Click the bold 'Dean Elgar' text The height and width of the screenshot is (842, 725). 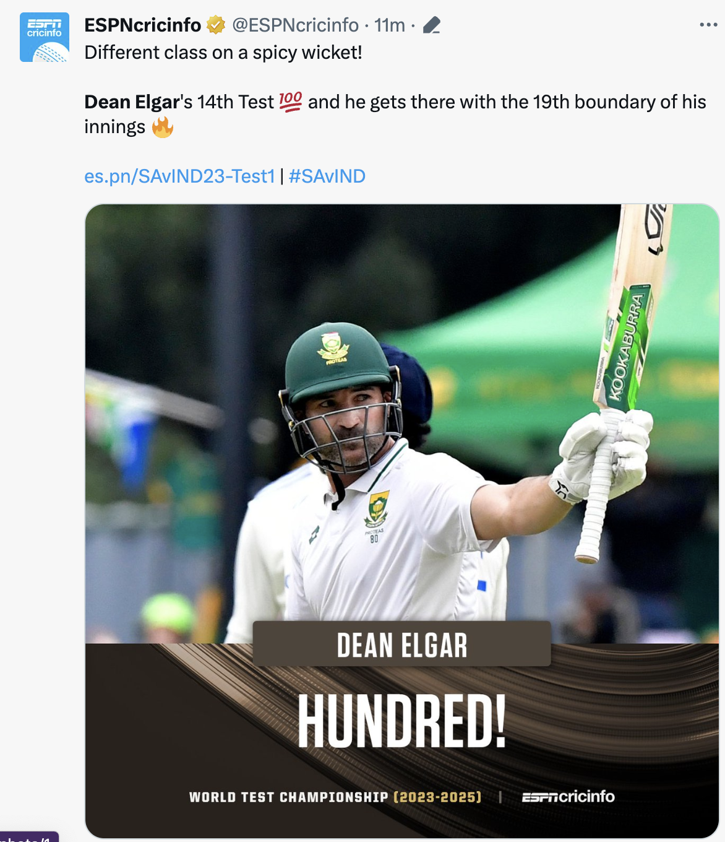(132, 102)
